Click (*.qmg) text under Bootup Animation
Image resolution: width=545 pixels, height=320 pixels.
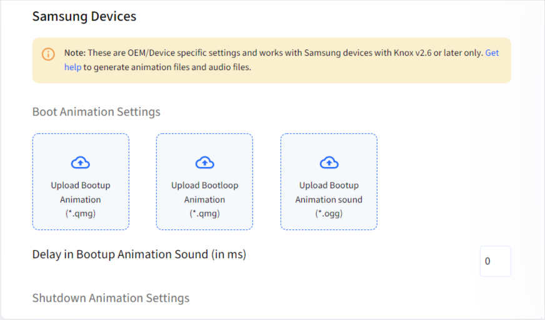pos(81,213)
